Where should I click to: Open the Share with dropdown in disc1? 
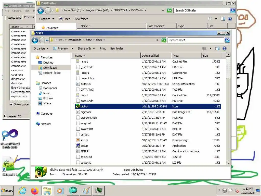click(x=86, y=48)
